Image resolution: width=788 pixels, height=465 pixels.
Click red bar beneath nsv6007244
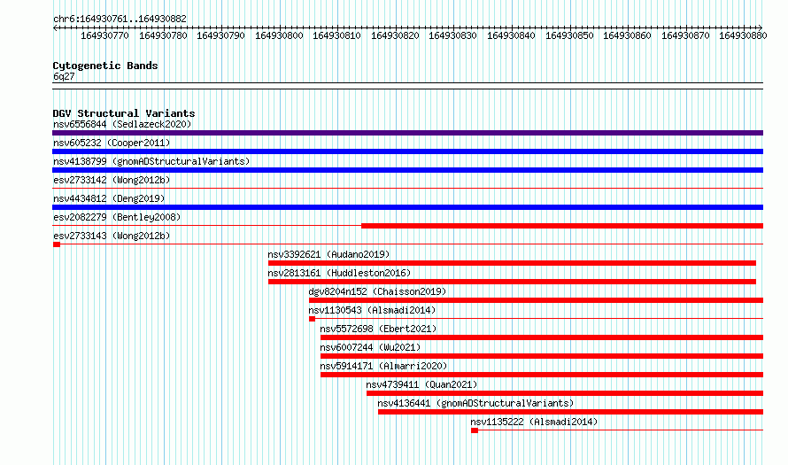tap(542, 356)
